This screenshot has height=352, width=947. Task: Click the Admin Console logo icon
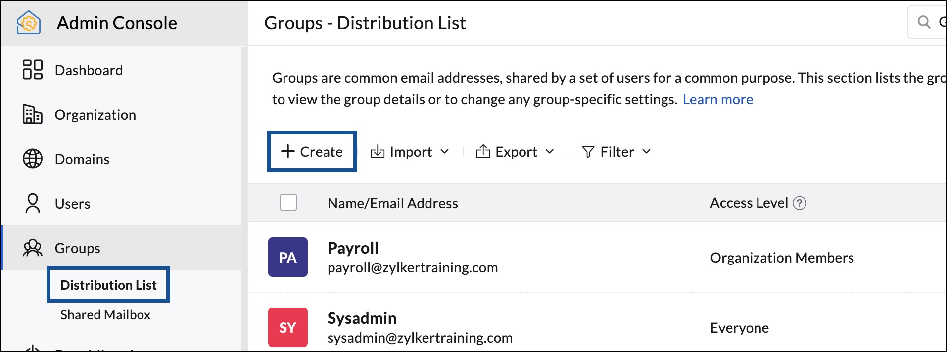click(29, 23)
